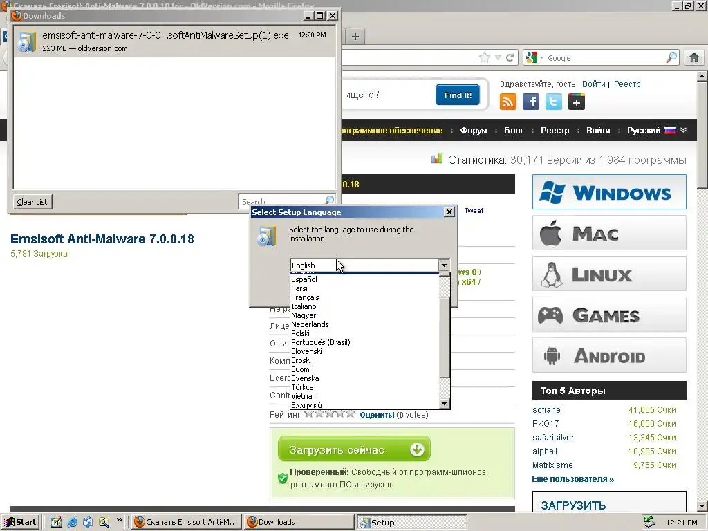Choose Italiano in the language list
708x531 pixels.
click(364, 306)
